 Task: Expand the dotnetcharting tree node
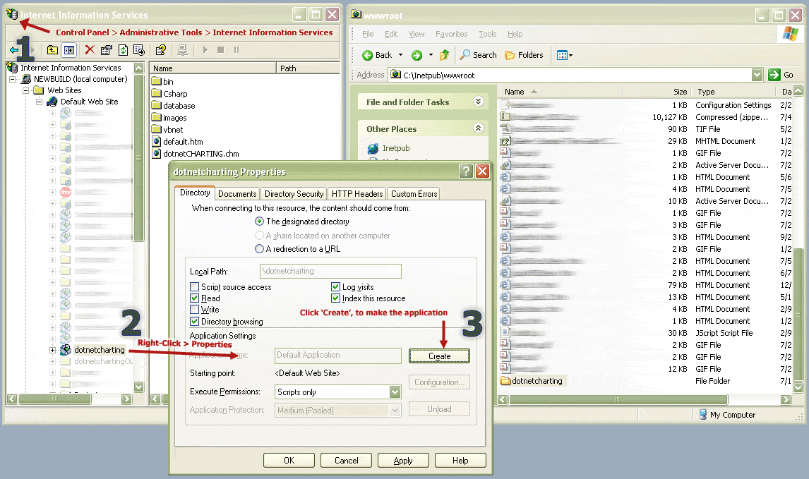coord(52,350)
